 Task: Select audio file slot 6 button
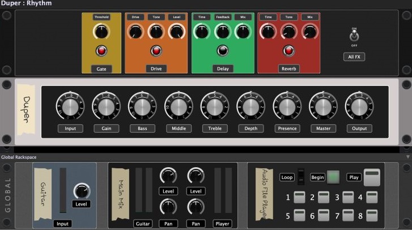[x=324, y=216]
